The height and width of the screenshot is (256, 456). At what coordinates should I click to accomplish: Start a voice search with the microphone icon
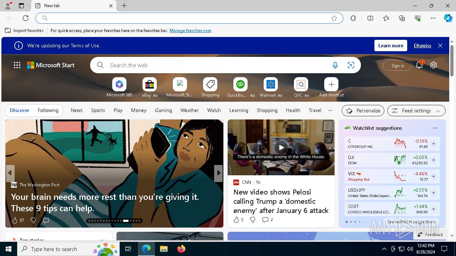coord(335,65)
